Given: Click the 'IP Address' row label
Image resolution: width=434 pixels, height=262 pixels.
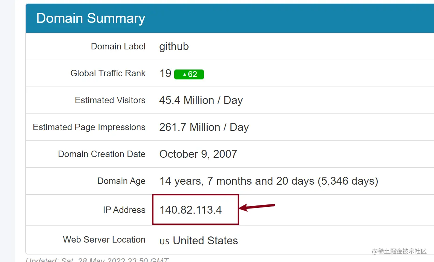Looking at the screenshot, I should coord(124,210).
